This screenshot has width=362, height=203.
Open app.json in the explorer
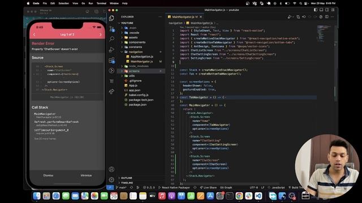click(x=135, y=90)
